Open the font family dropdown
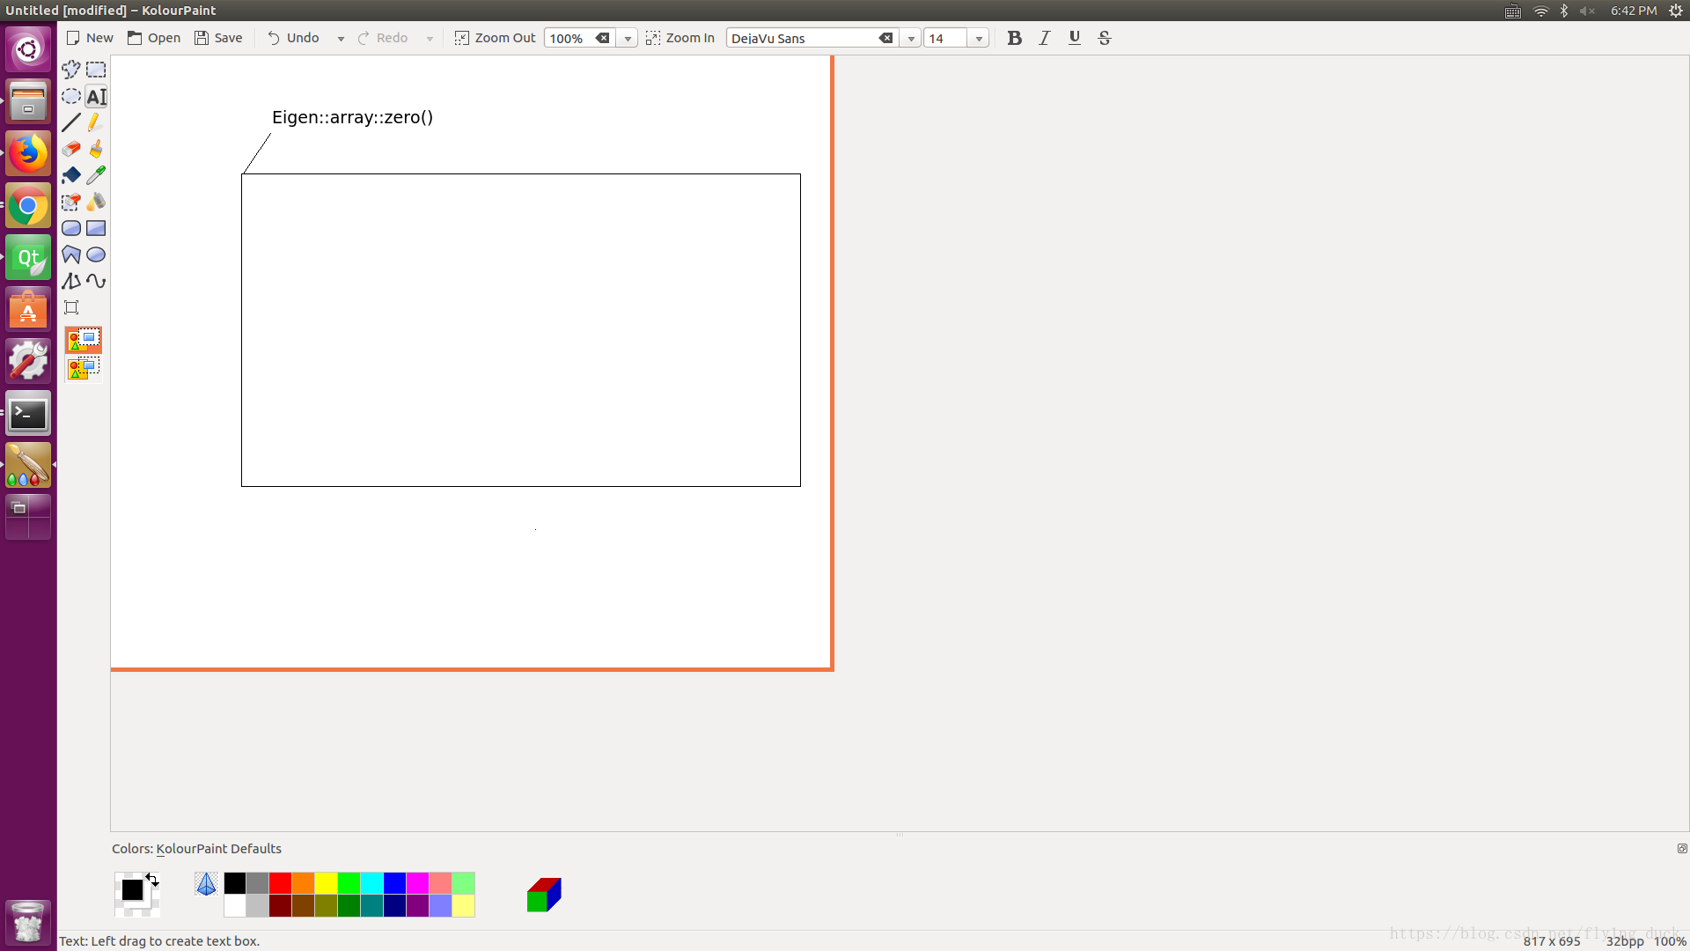 (911, 39)
